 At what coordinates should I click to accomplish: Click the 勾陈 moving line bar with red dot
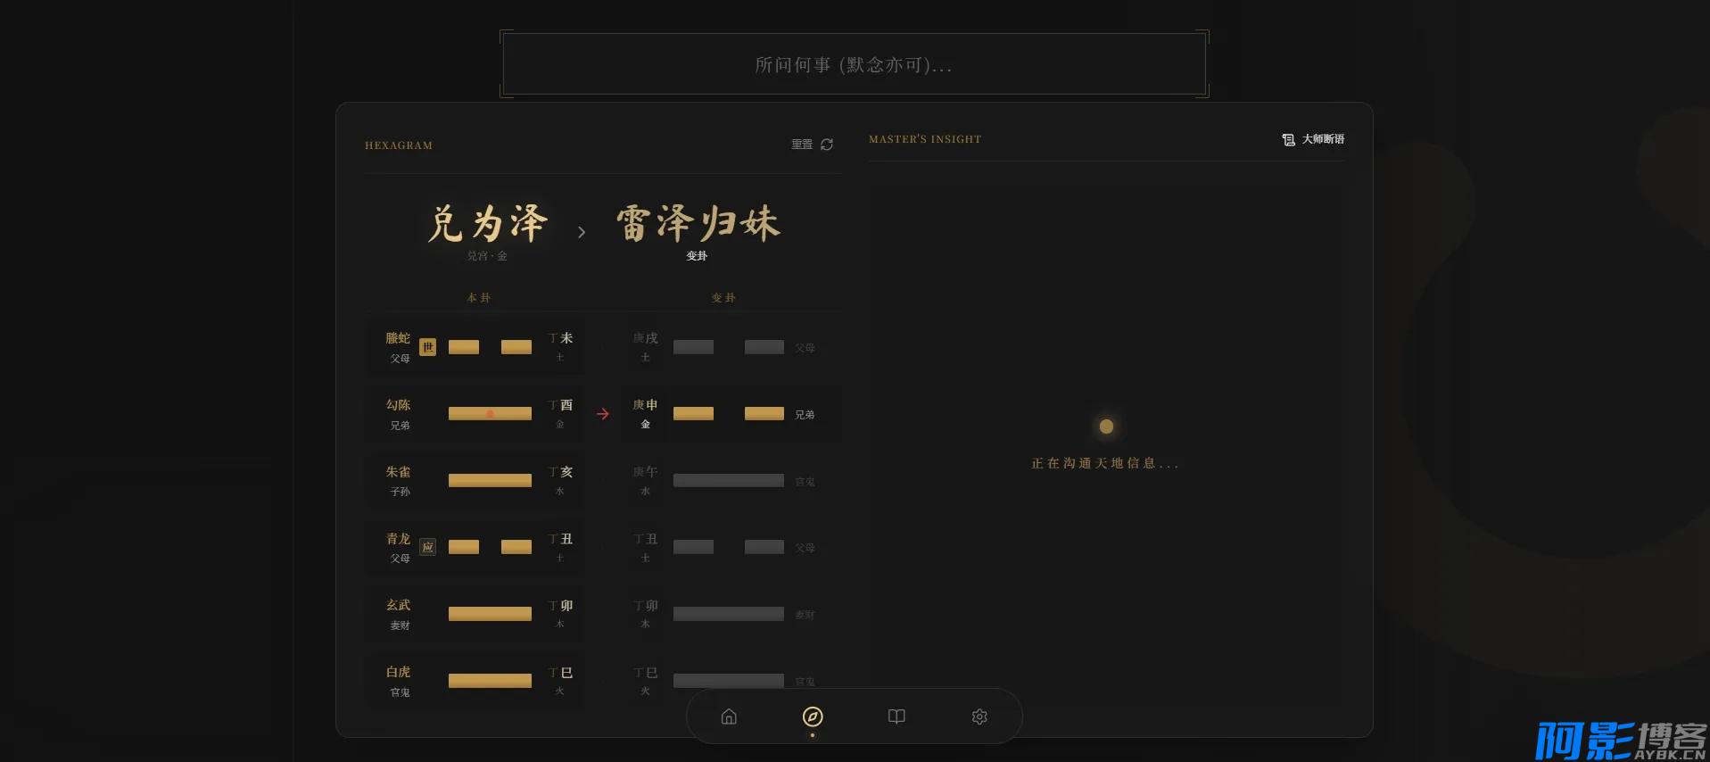pyautogui.click(x=490, y=414)
